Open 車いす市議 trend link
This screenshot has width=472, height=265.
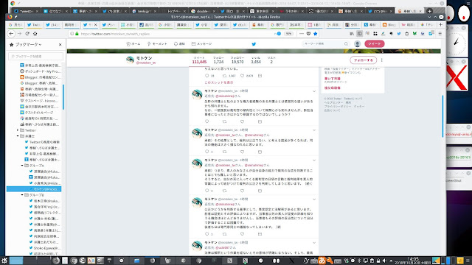tap(333, 79)
